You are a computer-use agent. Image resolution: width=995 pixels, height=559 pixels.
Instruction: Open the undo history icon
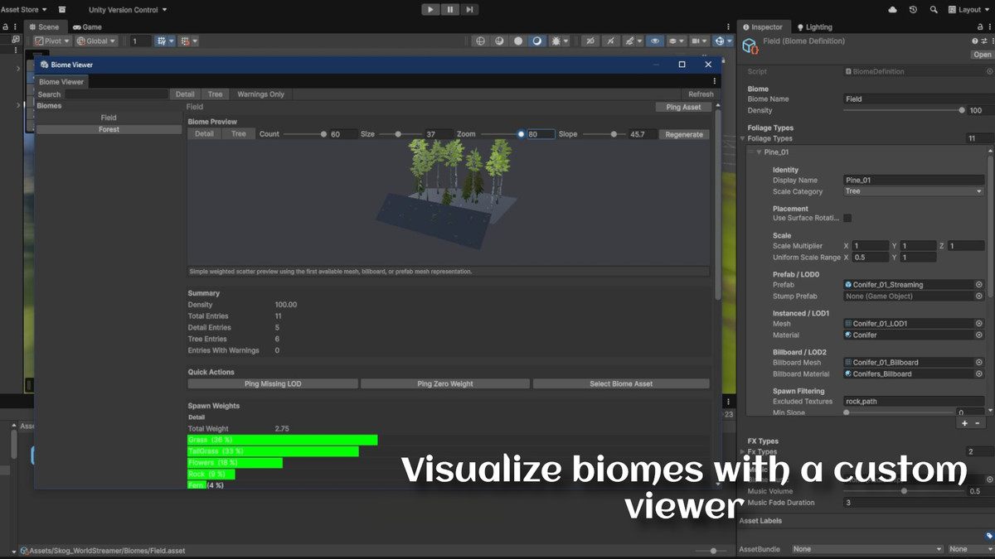click(913, 9)
